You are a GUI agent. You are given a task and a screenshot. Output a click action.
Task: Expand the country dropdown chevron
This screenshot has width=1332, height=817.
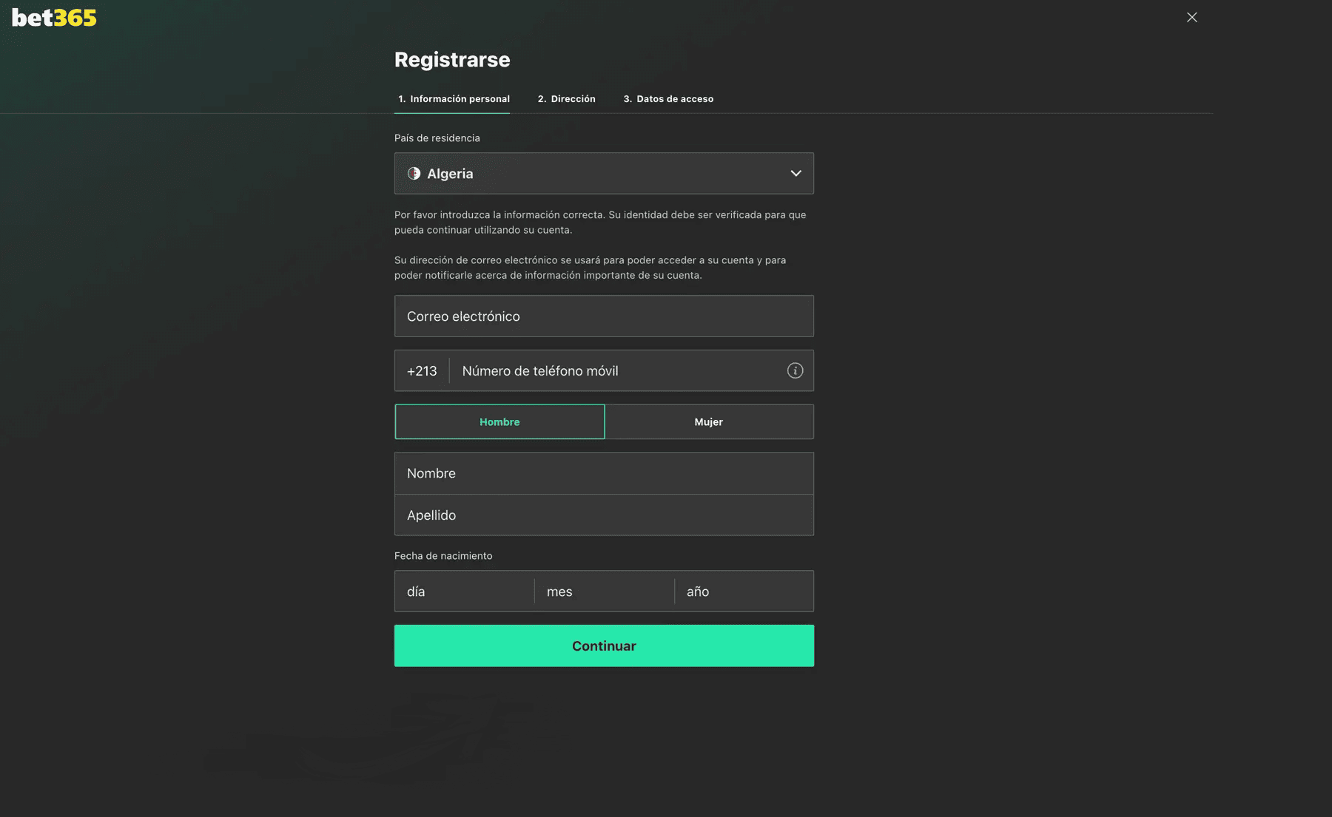coord(795,173)
